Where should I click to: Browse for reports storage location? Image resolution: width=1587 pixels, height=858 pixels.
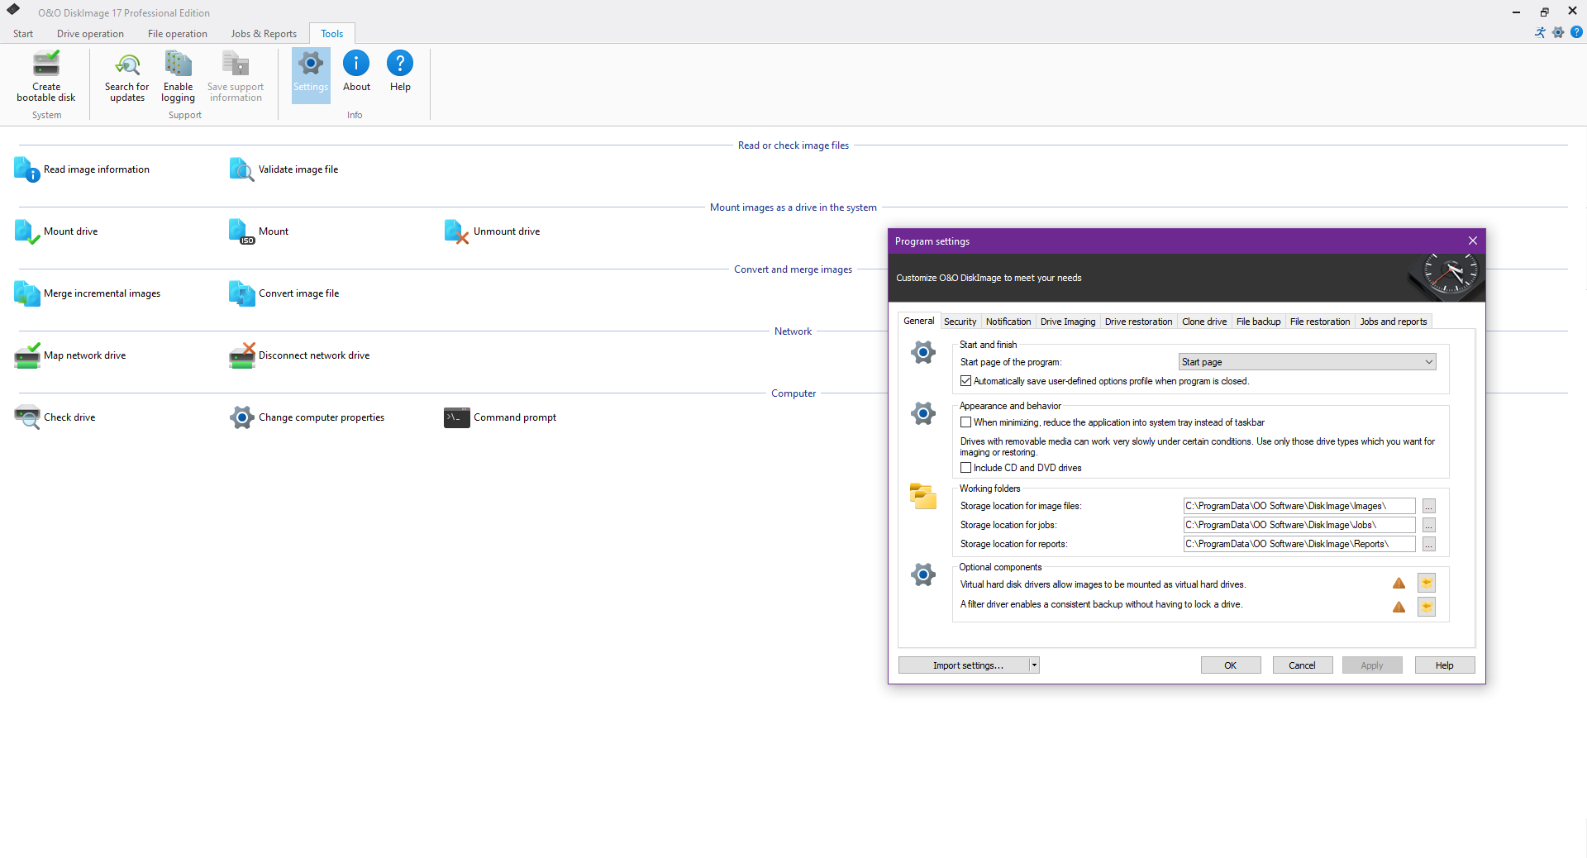1428,544
